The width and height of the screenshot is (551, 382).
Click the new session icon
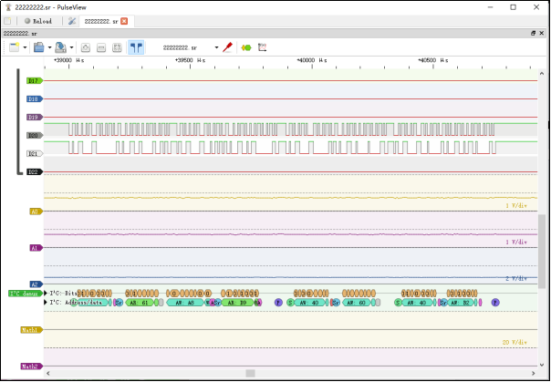(14, 47)
